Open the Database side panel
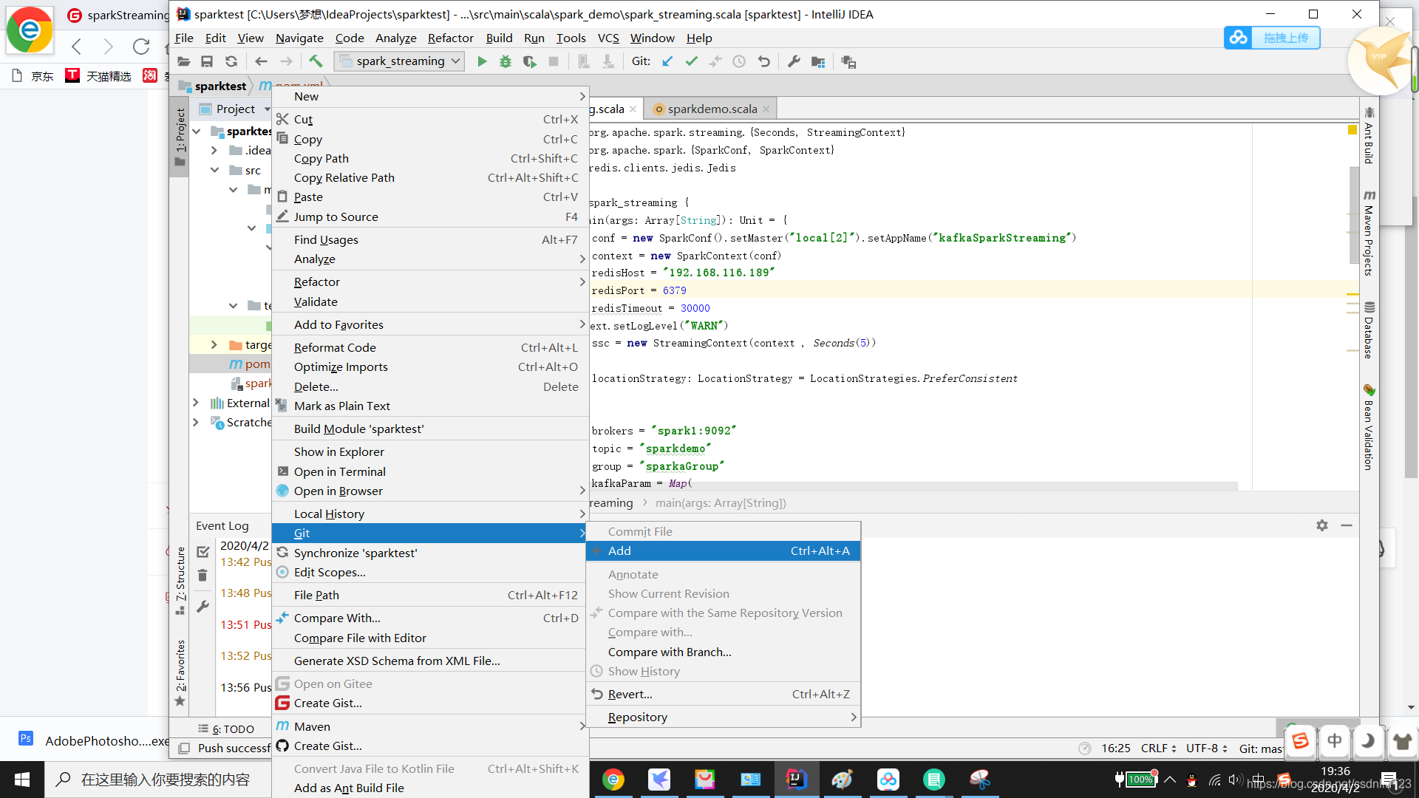Screen dimensions: 1419x798 coord(1369,330)
